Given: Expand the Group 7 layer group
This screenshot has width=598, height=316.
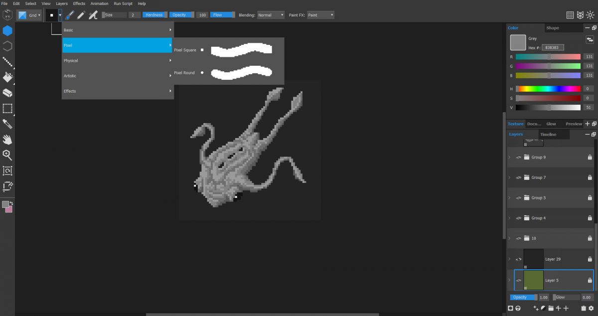Looking at the screenshot, I should click(x=509, y=177).
